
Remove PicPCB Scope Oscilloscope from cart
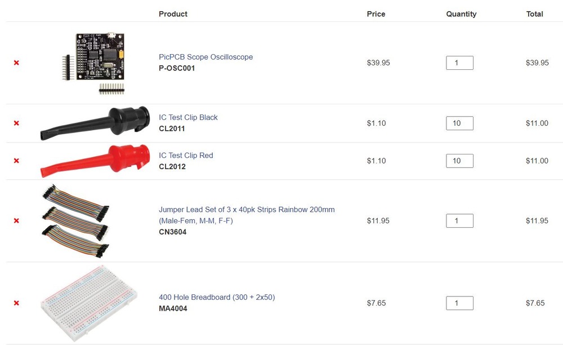16,63
